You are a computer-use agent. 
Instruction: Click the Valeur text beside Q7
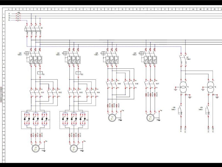coord(189,59)
